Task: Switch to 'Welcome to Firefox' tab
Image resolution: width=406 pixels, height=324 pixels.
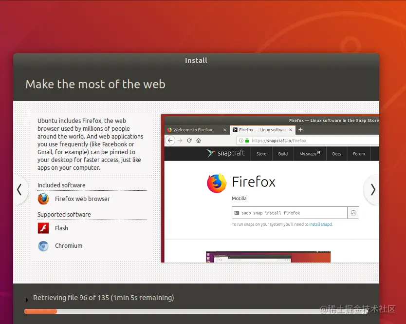Action: click(197, 130)
